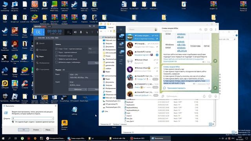Open Standoff 2 чатик chat in list
251x141 pixels.
pyautogui.click(x=142, y=53)
